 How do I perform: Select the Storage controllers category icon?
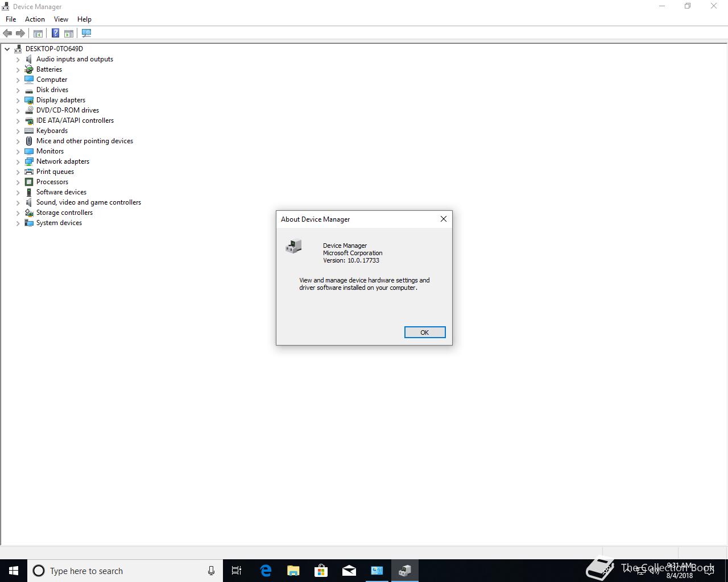coord(29,213)
